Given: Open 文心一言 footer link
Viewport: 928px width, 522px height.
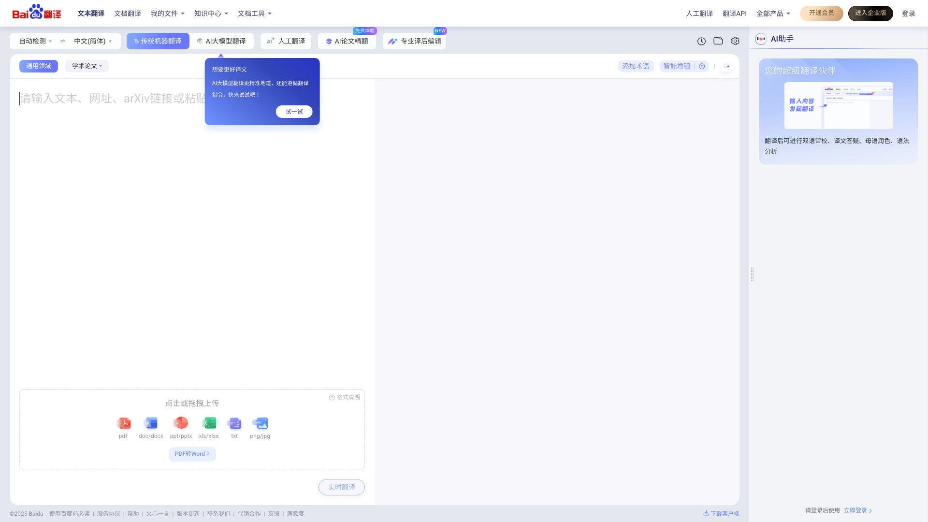Looking at the screenshot, I should tap(158, 514).
